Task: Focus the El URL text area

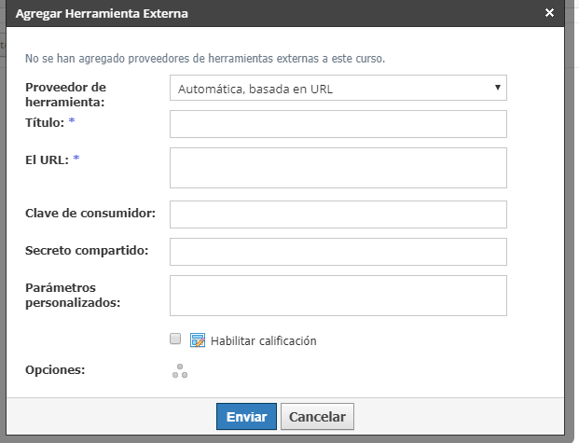Action: click(338, 168)
